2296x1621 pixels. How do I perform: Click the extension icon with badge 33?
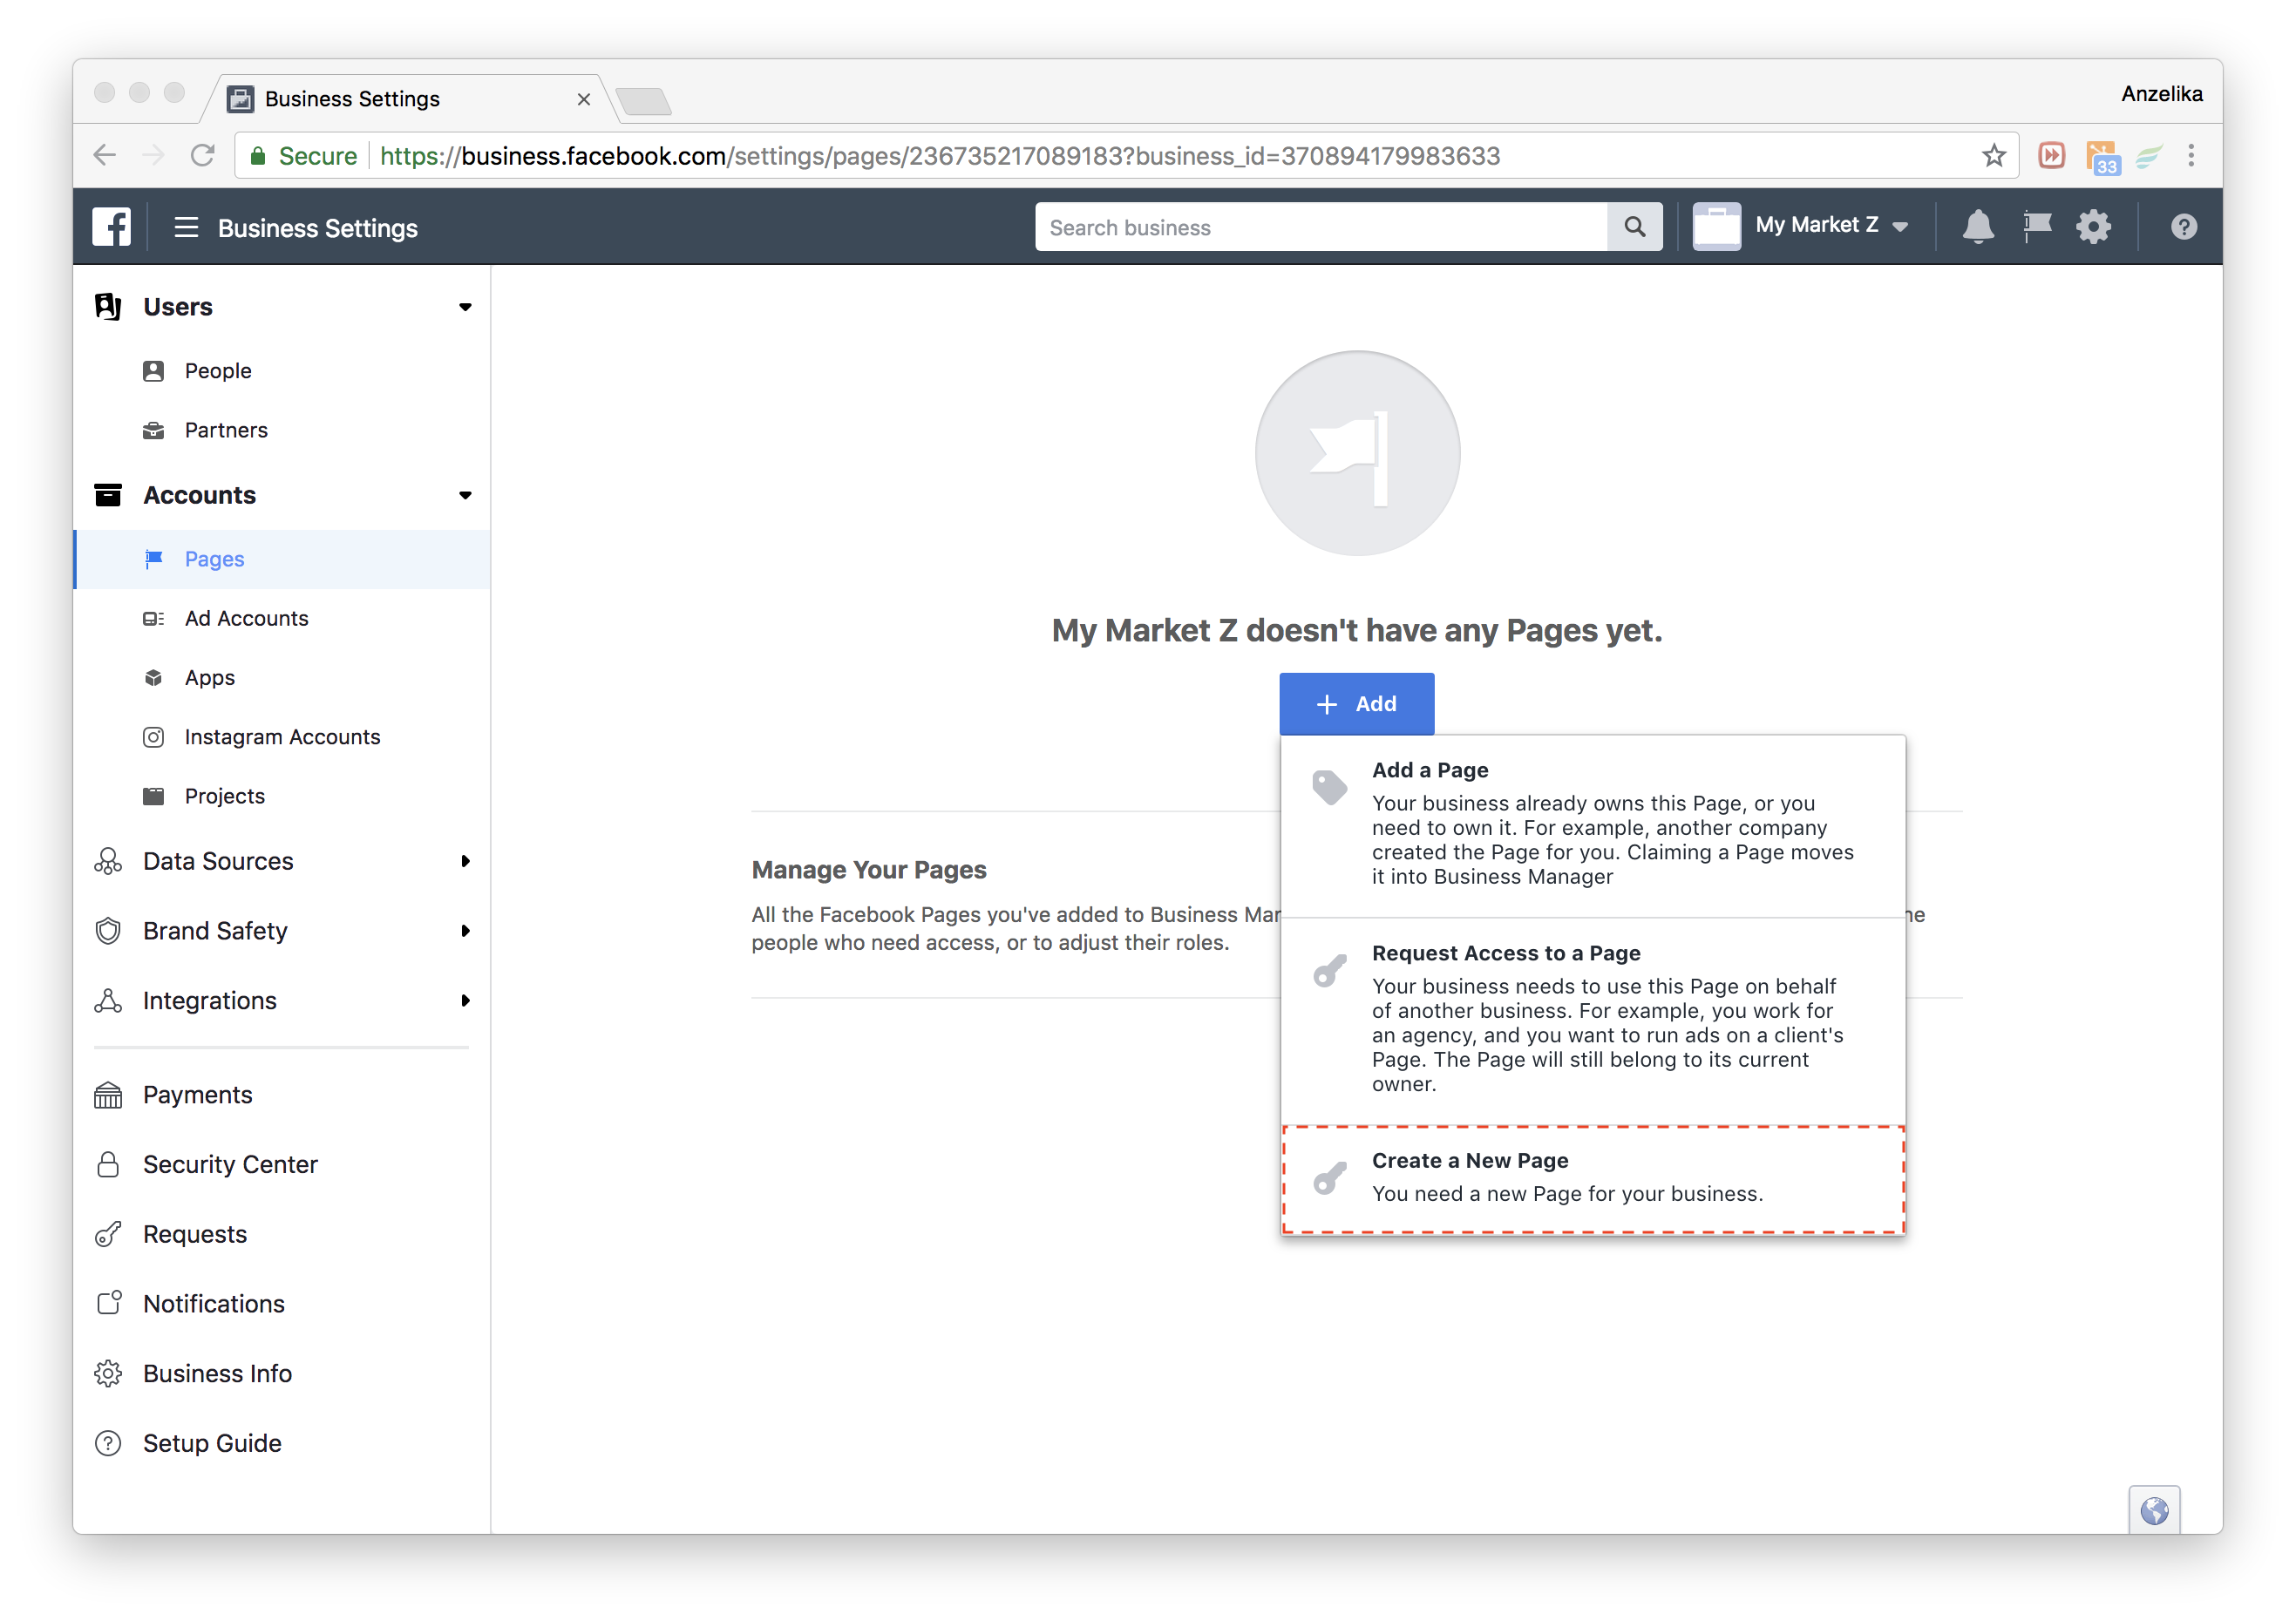[2102, 157]
